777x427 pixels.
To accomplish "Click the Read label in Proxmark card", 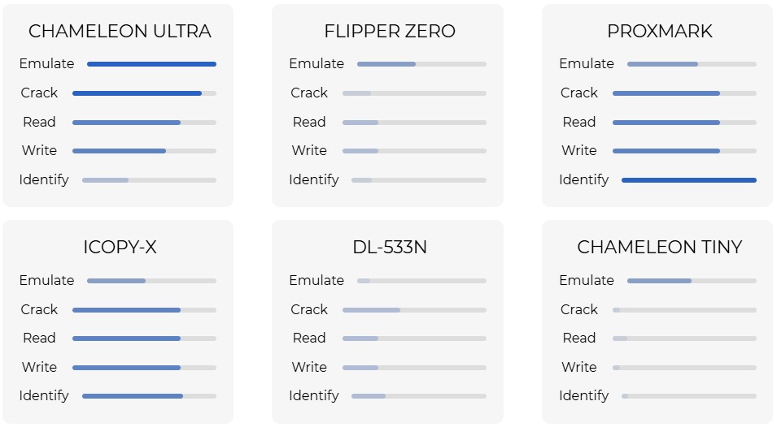I will [579, 123].
